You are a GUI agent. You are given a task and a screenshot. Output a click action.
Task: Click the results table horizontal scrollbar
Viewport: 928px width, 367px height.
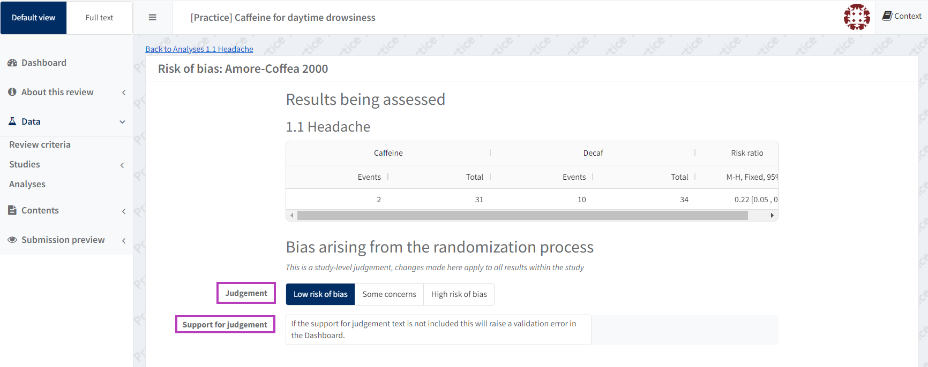[x=522, y=215]
